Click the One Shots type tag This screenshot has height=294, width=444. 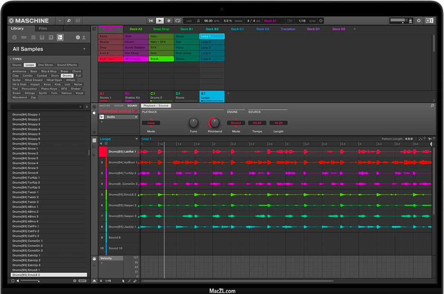point(45,65)
